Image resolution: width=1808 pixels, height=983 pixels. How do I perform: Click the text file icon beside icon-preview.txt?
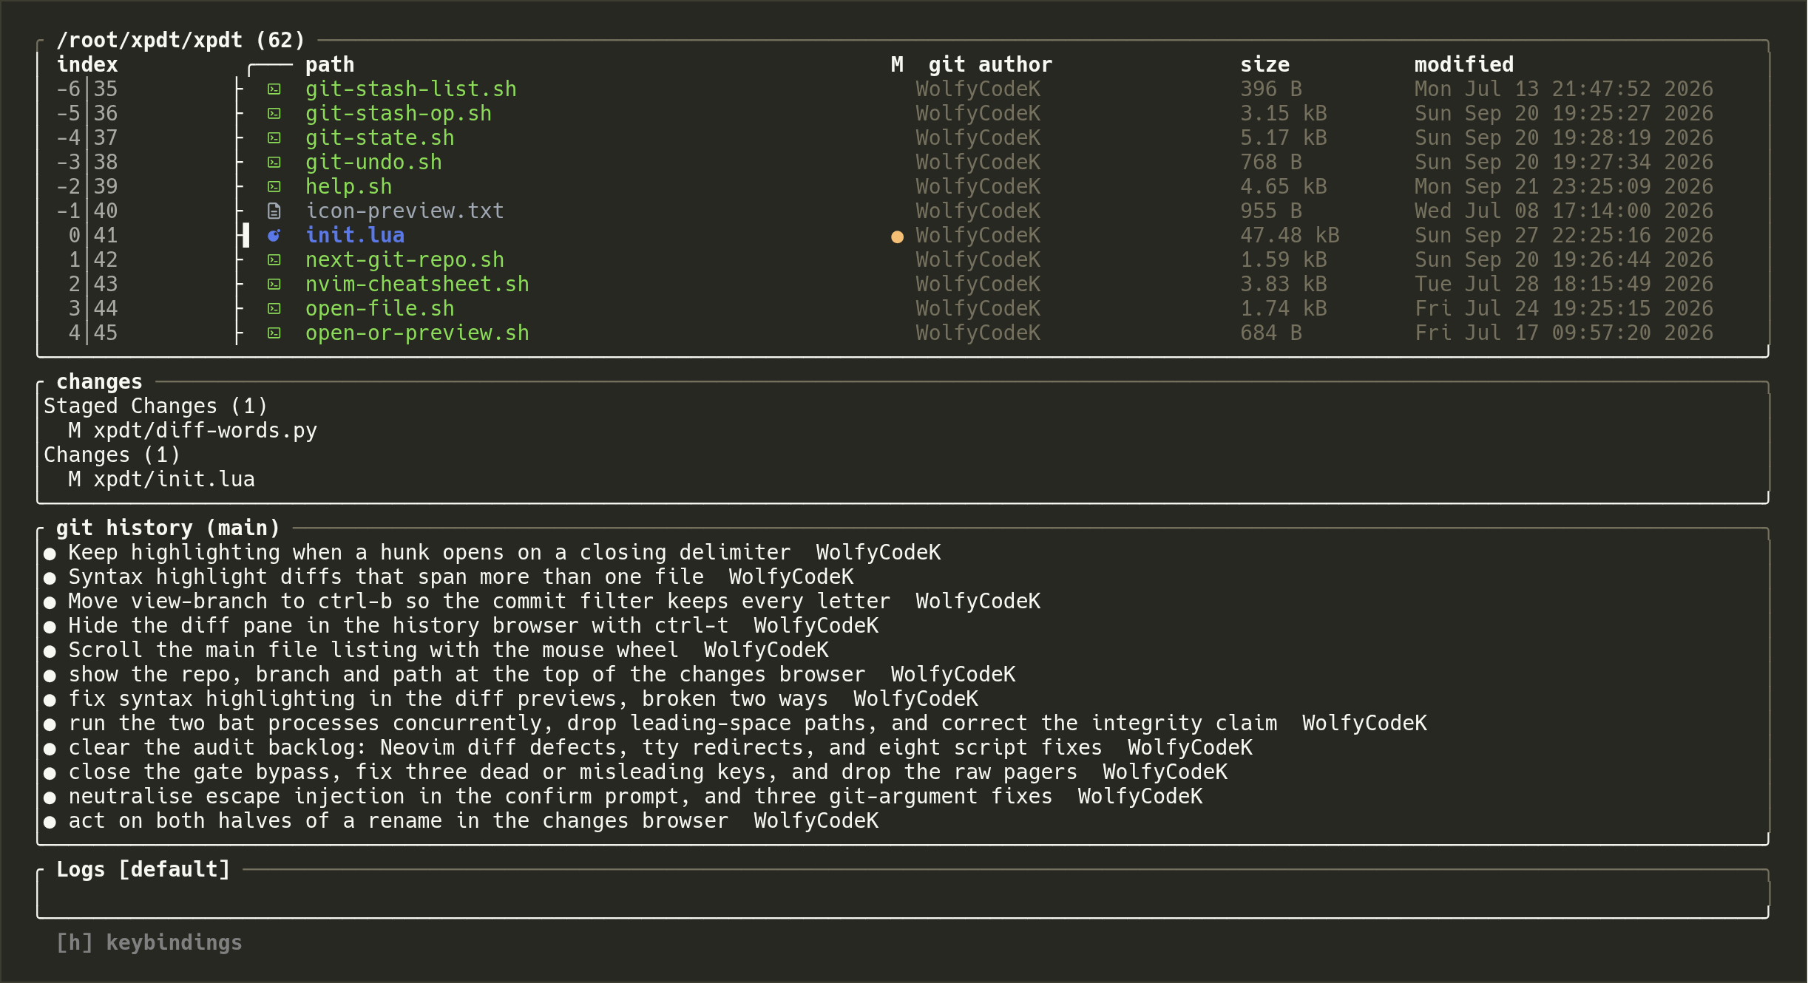tap(274, 211)
